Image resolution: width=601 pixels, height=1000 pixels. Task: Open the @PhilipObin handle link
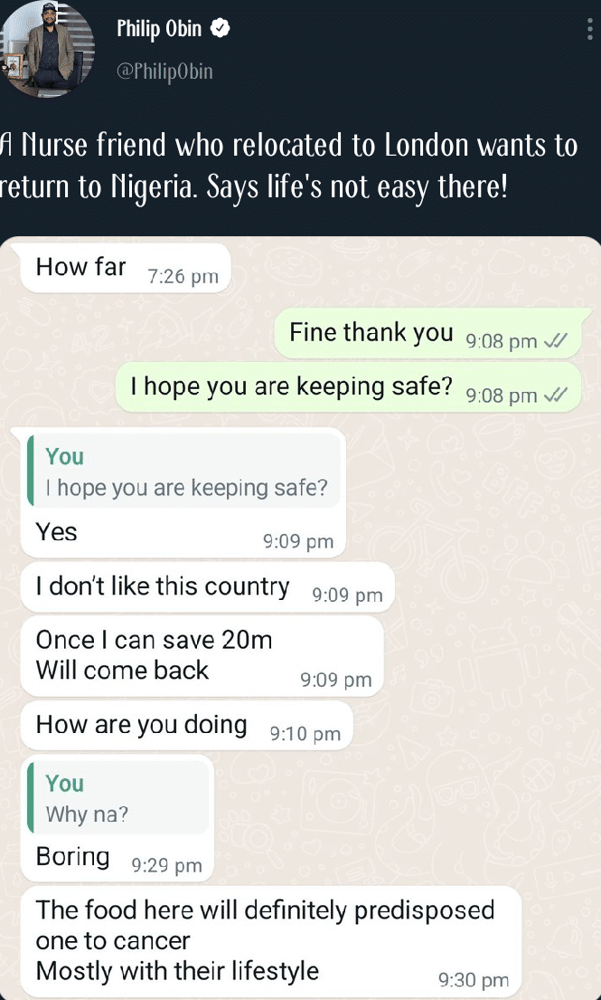coord(164,71)
